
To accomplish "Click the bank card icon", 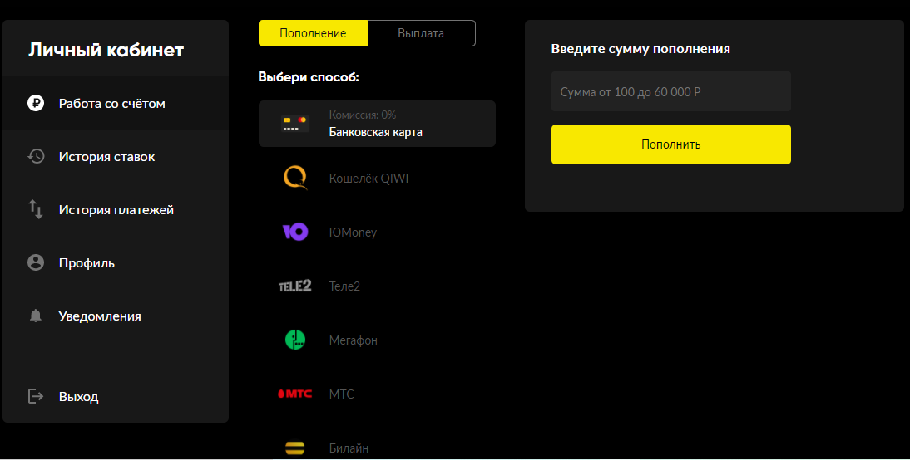I will (294, 124).
